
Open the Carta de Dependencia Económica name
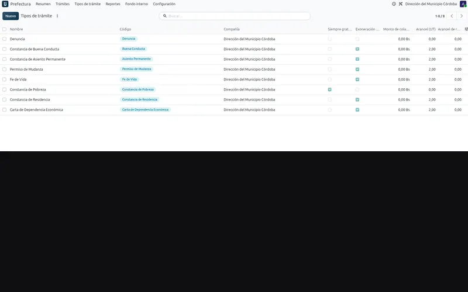(36, 110)
